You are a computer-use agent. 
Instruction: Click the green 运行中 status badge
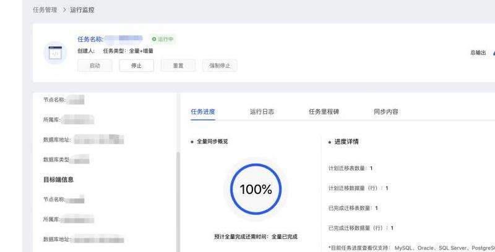(163, 39)
